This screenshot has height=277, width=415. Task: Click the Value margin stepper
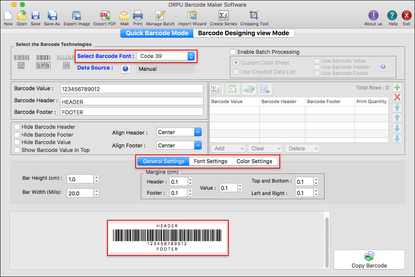coord(240,188)
